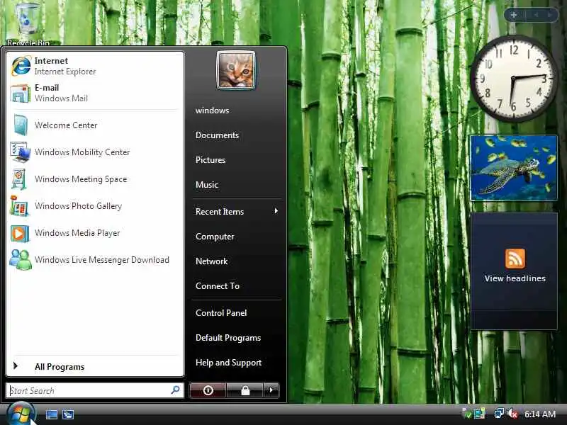Click the muted volume tray icon

click(x=512, y=414)
